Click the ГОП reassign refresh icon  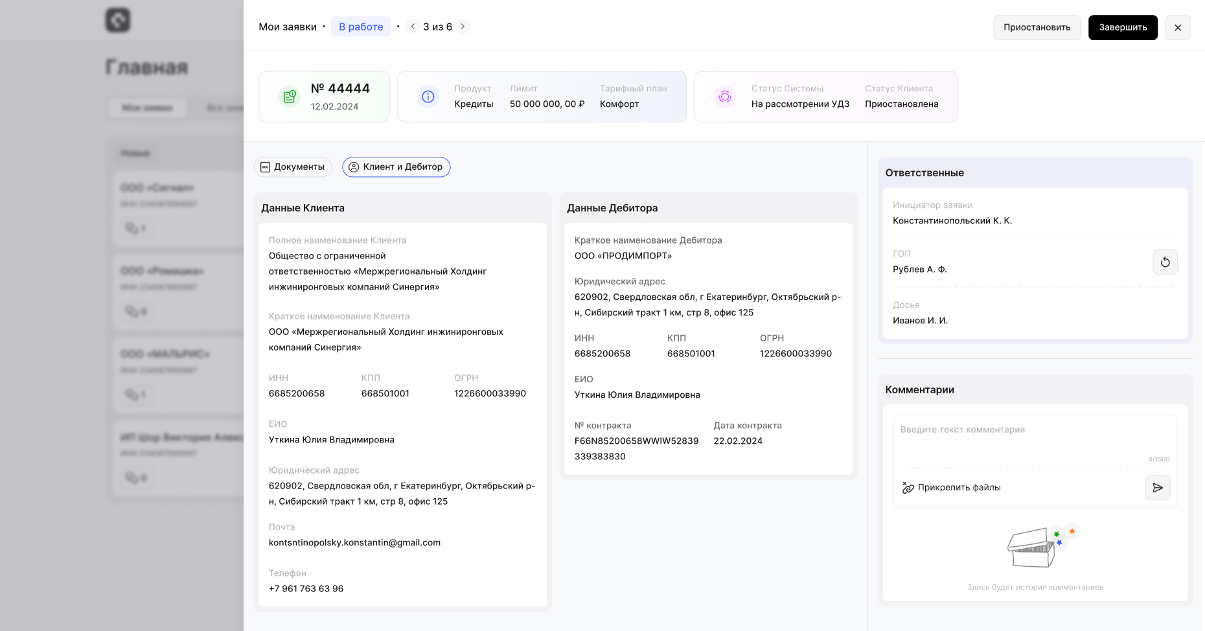click(1165, 262)
